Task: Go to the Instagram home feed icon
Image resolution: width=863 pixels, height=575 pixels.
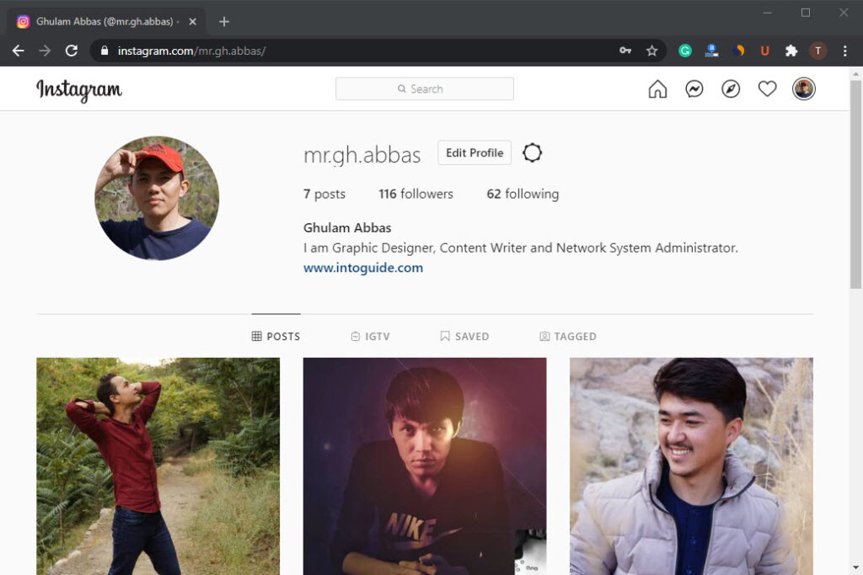Action: 657,89
